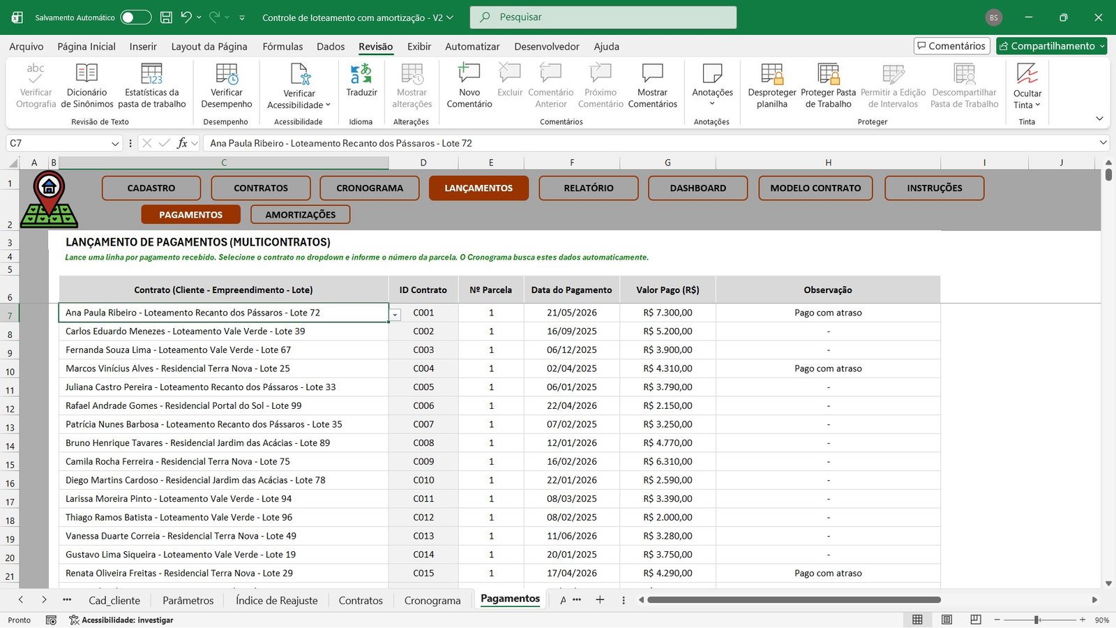Switch to Página Inicial tab

(x=86, y=46)
